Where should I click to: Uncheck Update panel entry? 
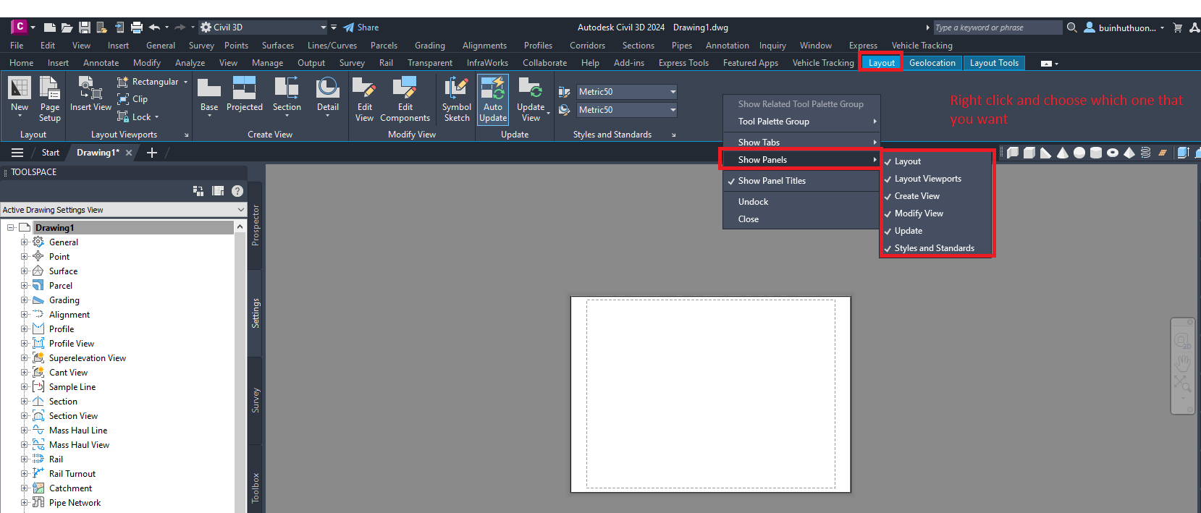tap(937, 231)
